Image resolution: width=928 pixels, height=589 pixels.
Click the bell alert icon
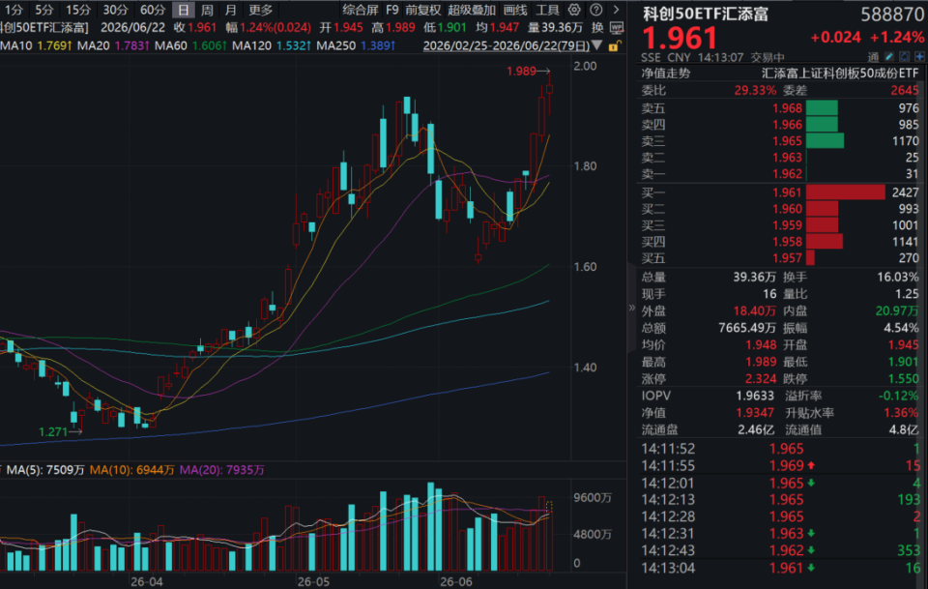905,57
